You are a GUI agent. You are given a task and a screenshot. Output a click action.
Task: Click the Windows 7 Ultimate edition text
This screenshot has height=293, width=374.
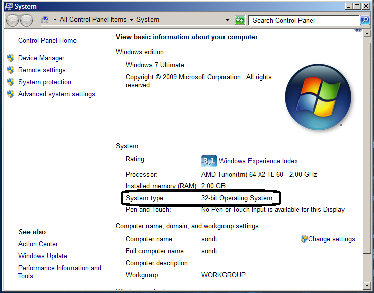click(155, 65)
